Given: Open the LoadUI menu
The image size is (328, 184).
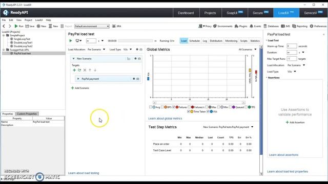Looking at the screenshot, I should point(39,20).
